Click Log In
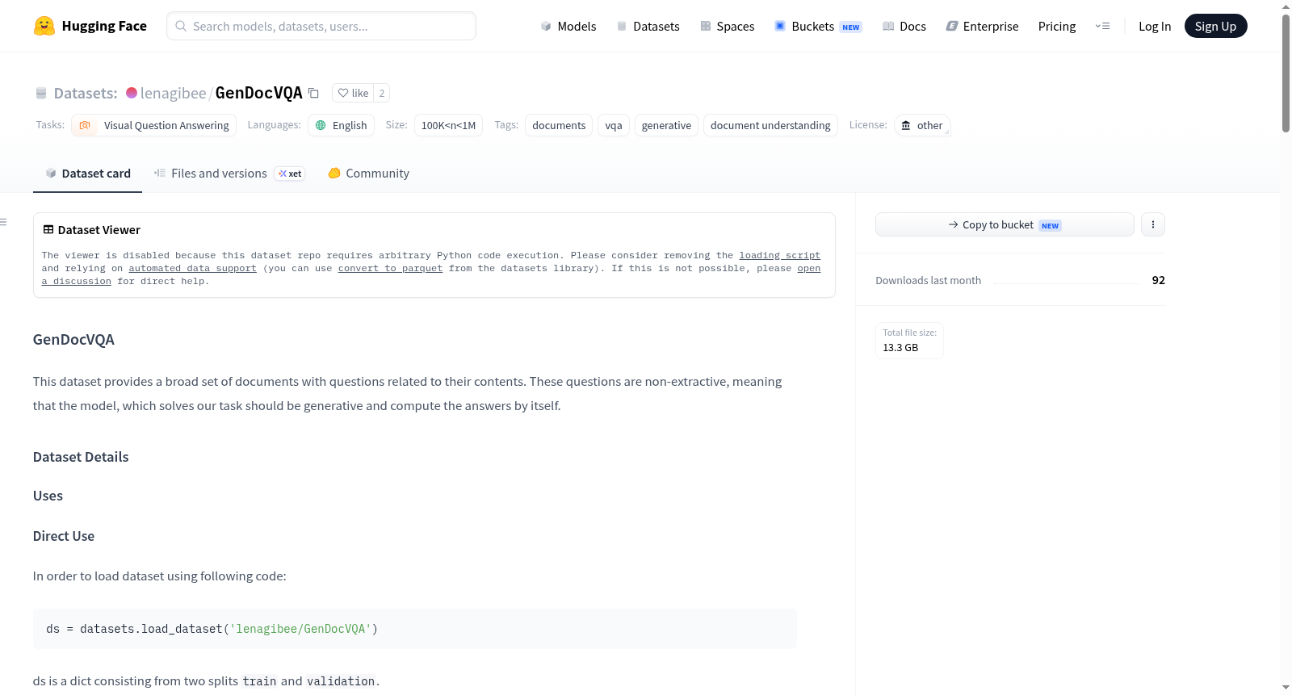 click(1155, 26)
